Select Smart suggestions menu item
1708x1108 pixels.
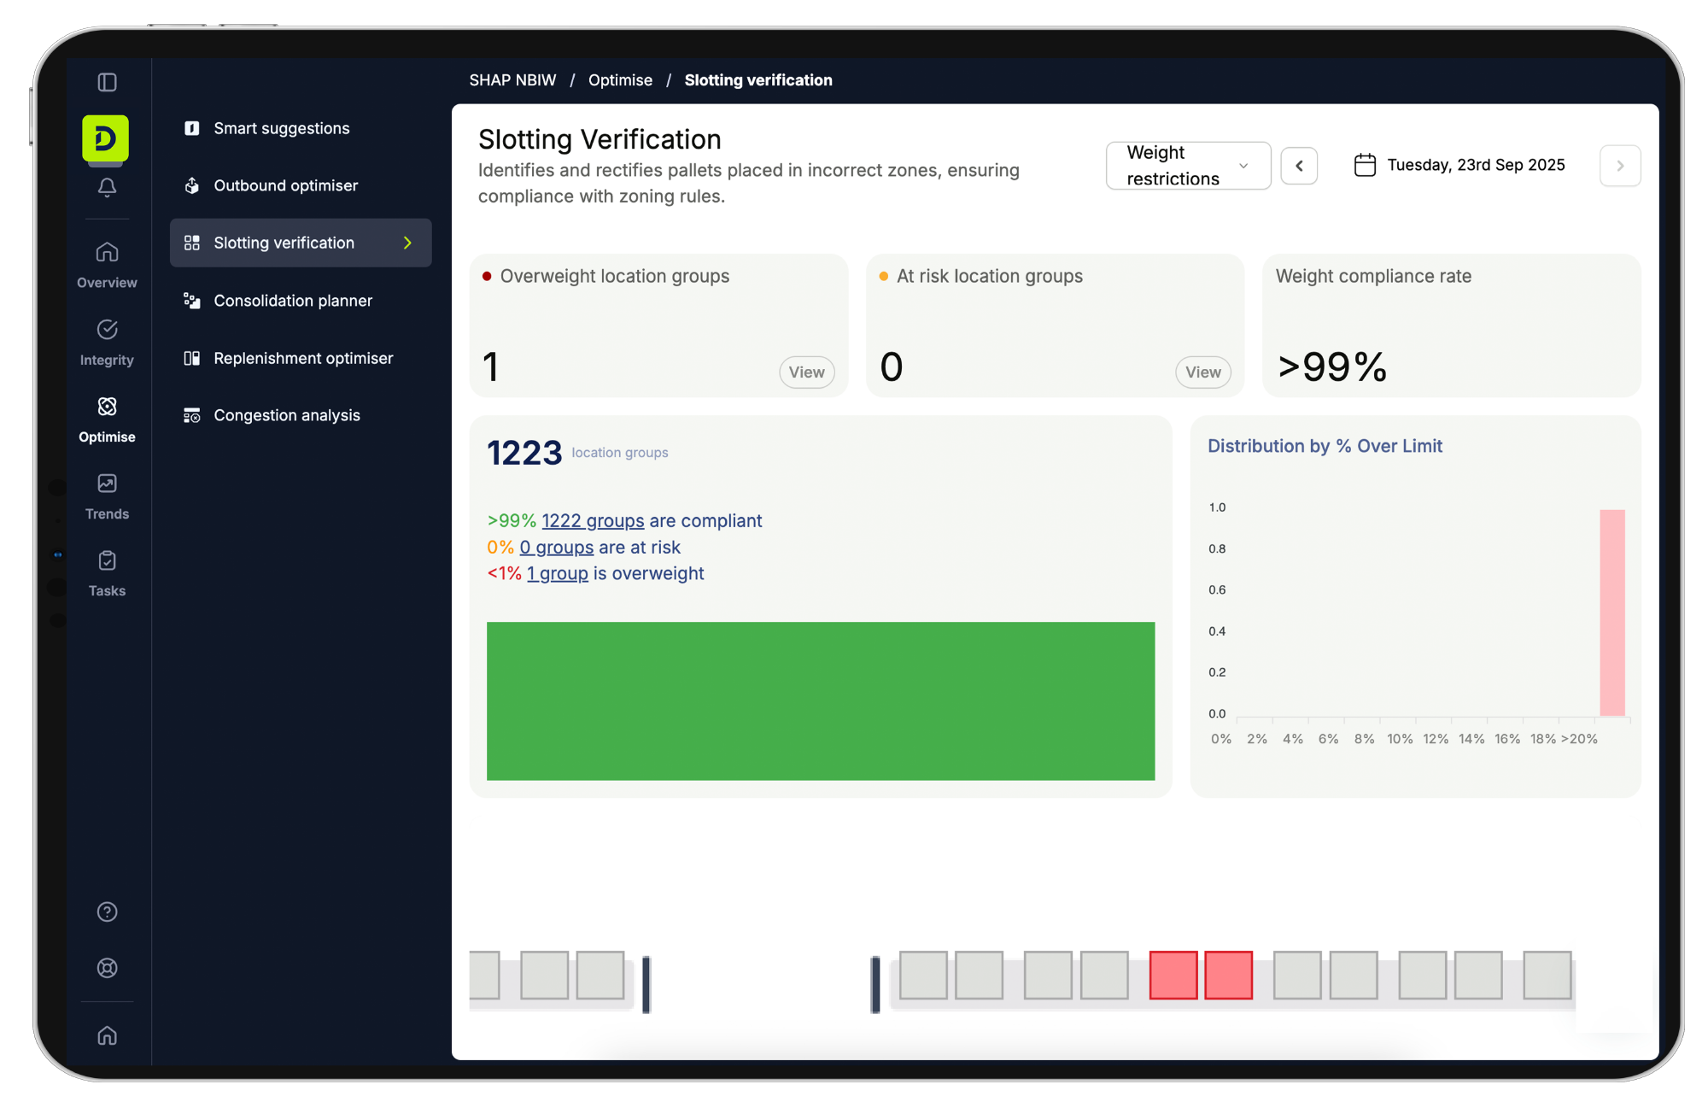[x=281, y=128]
